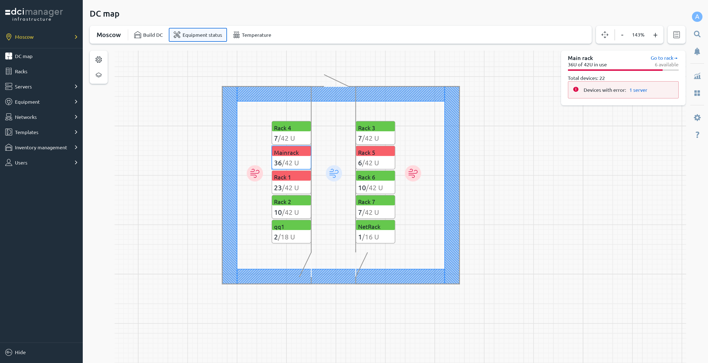This screenshot has width=708, height=363.
Task: Enable Build DC mode
Action: click(x=148, y=35)
